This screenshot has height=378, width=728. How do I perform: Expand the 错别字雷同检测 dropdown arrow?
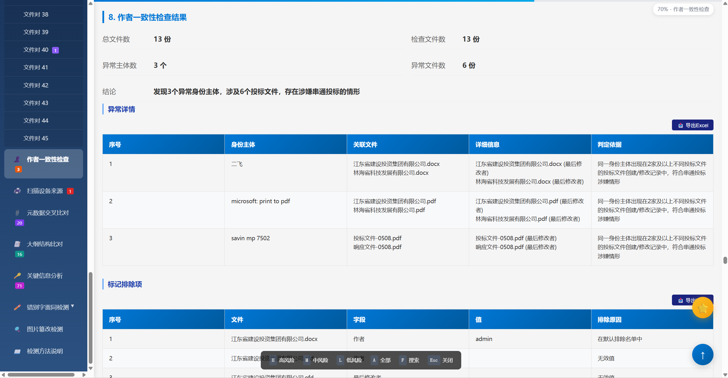point(73,306)
